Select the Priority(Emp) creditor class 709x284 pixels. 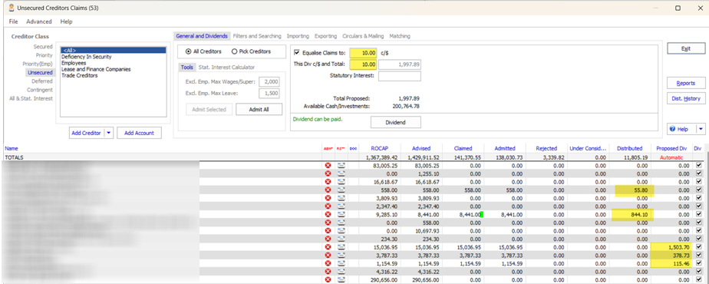[x=38, y=64]
